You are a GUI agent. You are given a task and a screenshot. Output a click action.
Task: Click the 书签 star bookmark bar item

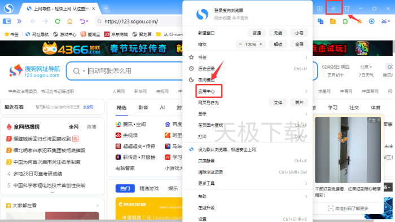click(12, 34)
